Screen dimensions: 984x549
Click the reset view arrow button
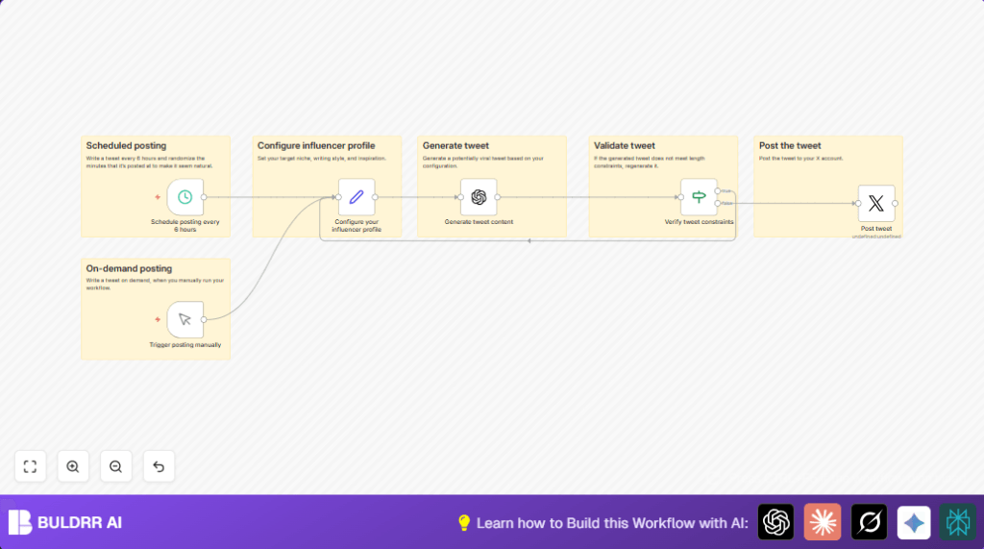click(x=159, y=466)
